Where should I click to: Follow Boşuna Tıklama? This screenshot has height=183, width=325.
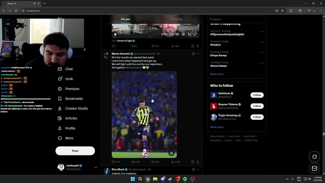[x=257, y=106]
